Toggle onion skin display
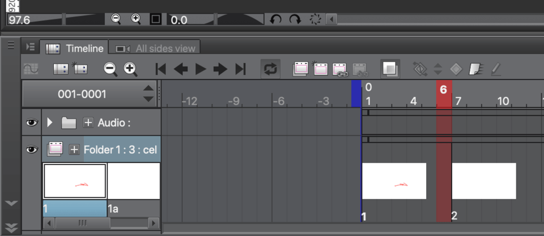Image resolution: width=544 pixels, height=236 pixels. 390,69
